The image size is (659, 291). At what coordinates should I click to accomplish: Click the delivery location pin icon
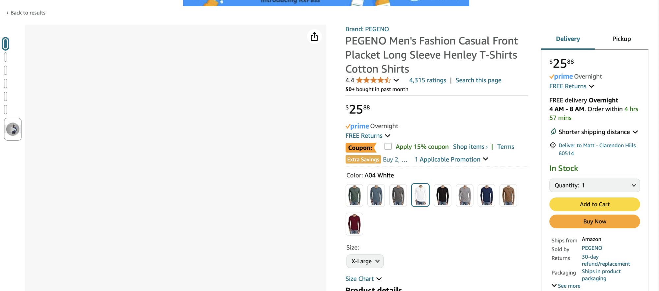pyautogui.click(x=553, y=145)
